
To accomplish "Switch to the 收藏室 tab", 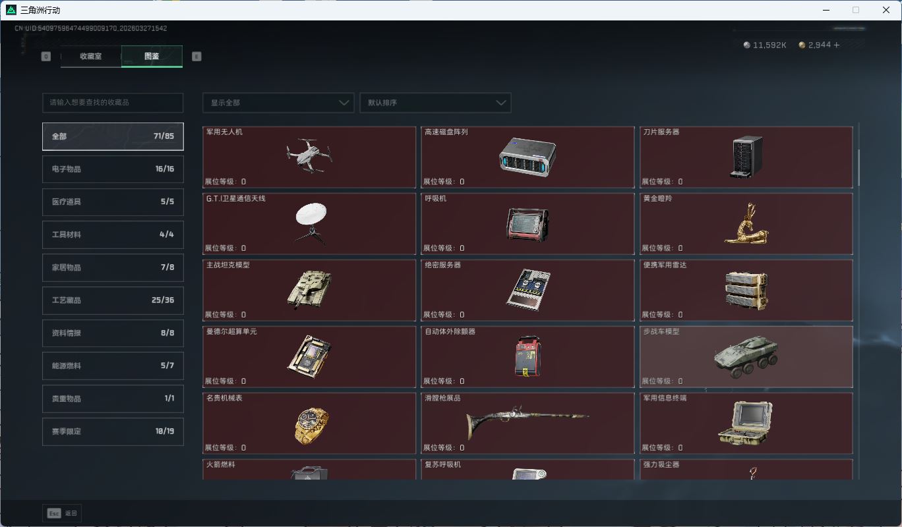I will 90,57.
